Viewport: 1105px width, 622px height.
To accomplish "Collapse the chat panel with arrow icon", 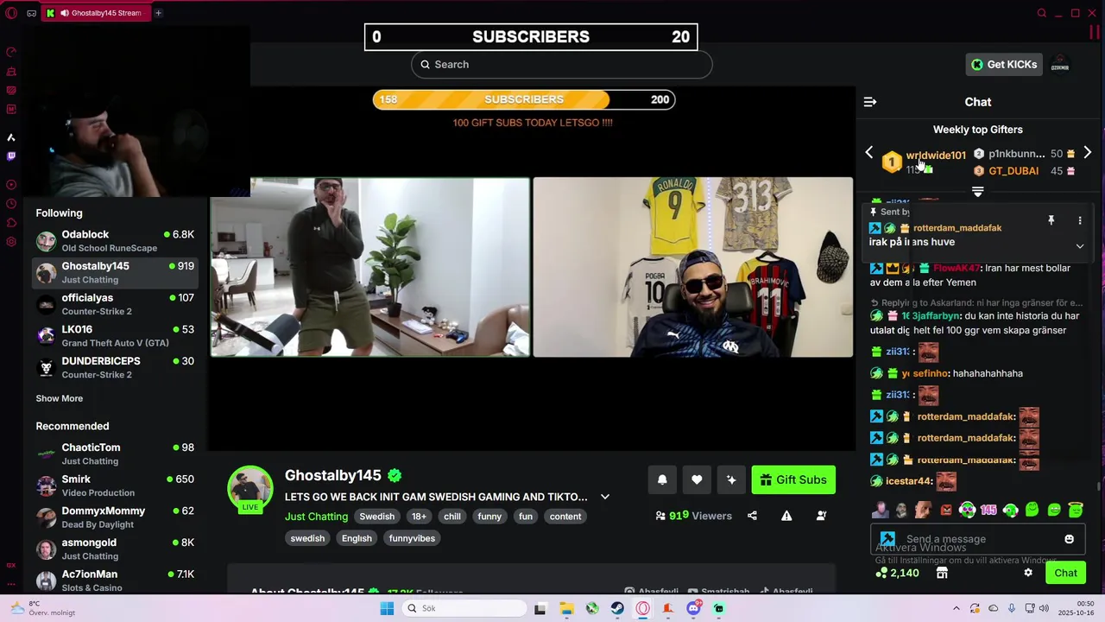I will [x=870, y=102].
